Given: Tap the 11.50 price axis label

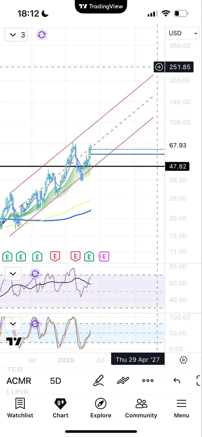Looking at the screenshot, I should [178, 252].
